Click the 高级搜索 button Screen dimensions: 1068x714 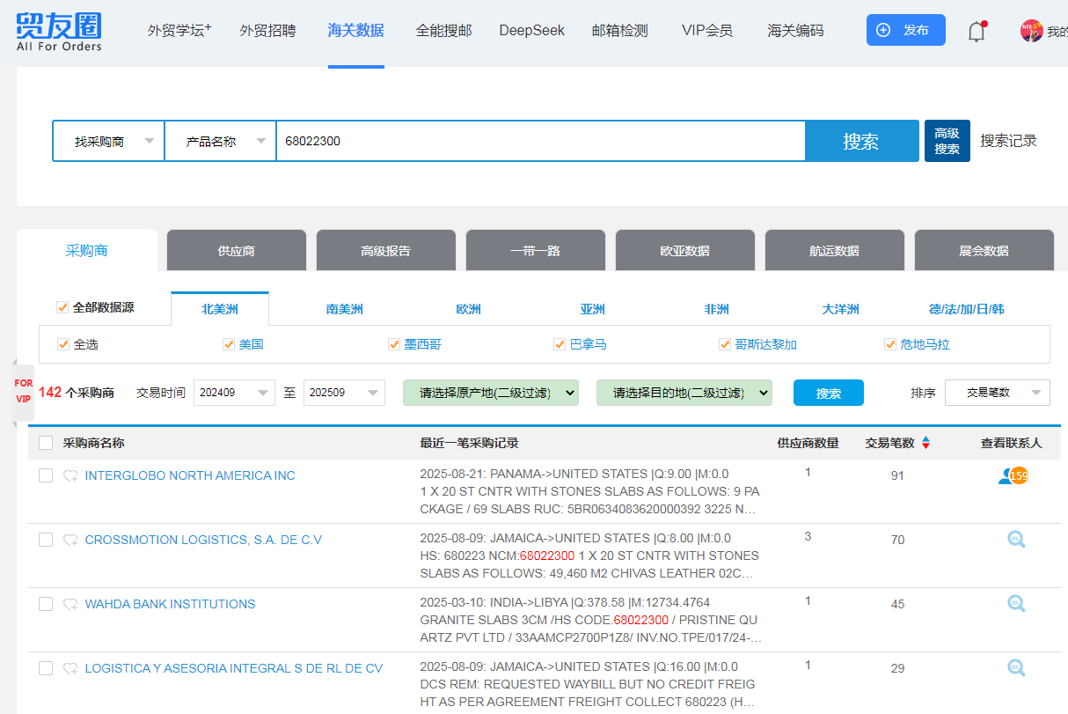click(x=947, y=141)
